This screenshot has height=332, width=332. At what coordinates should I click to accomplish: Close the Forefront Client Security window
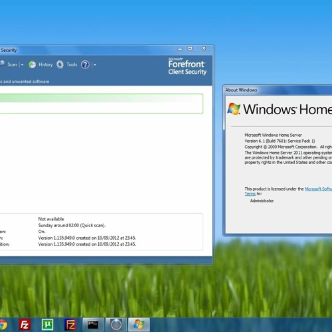point(204,48)
